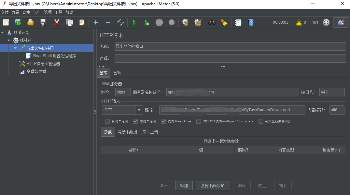
Task: Switch to the 高级 tab
Action: click(x=117, y=73)
